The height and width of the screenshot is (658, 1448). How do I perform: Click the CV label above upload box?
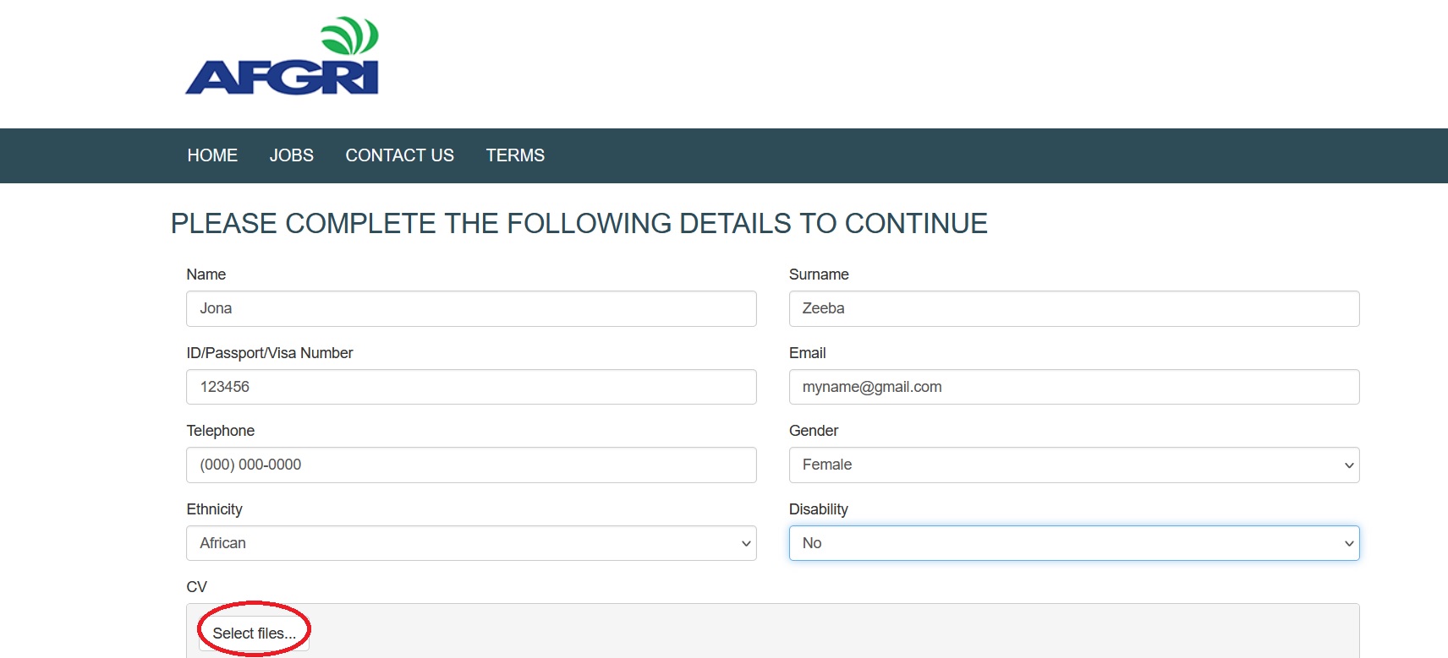[x=196, y=587]
